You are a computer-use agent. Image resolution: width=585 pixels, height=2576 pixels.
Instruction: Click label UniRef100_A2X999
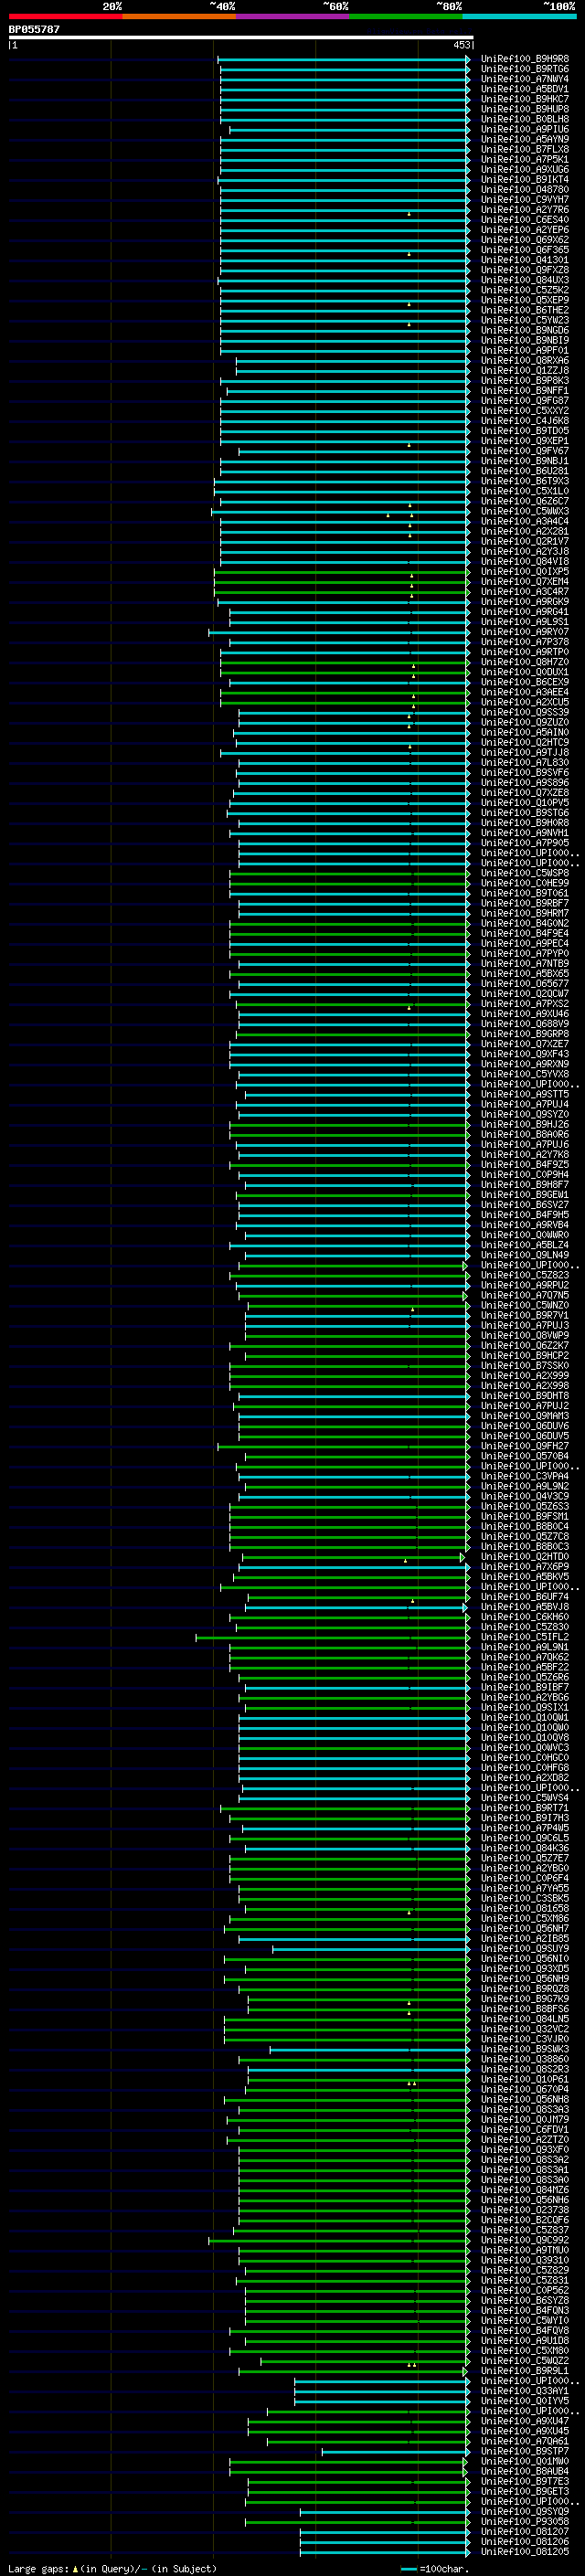525,1375
